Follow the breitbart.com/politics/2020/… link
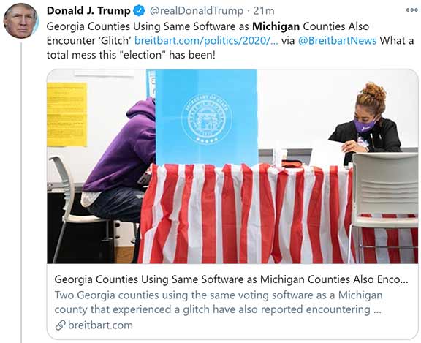 [206, 41]
